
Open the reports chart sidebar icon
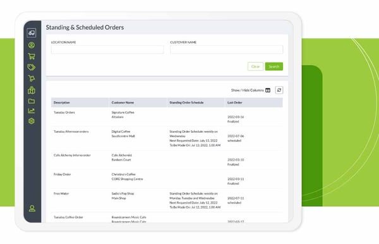32,111
